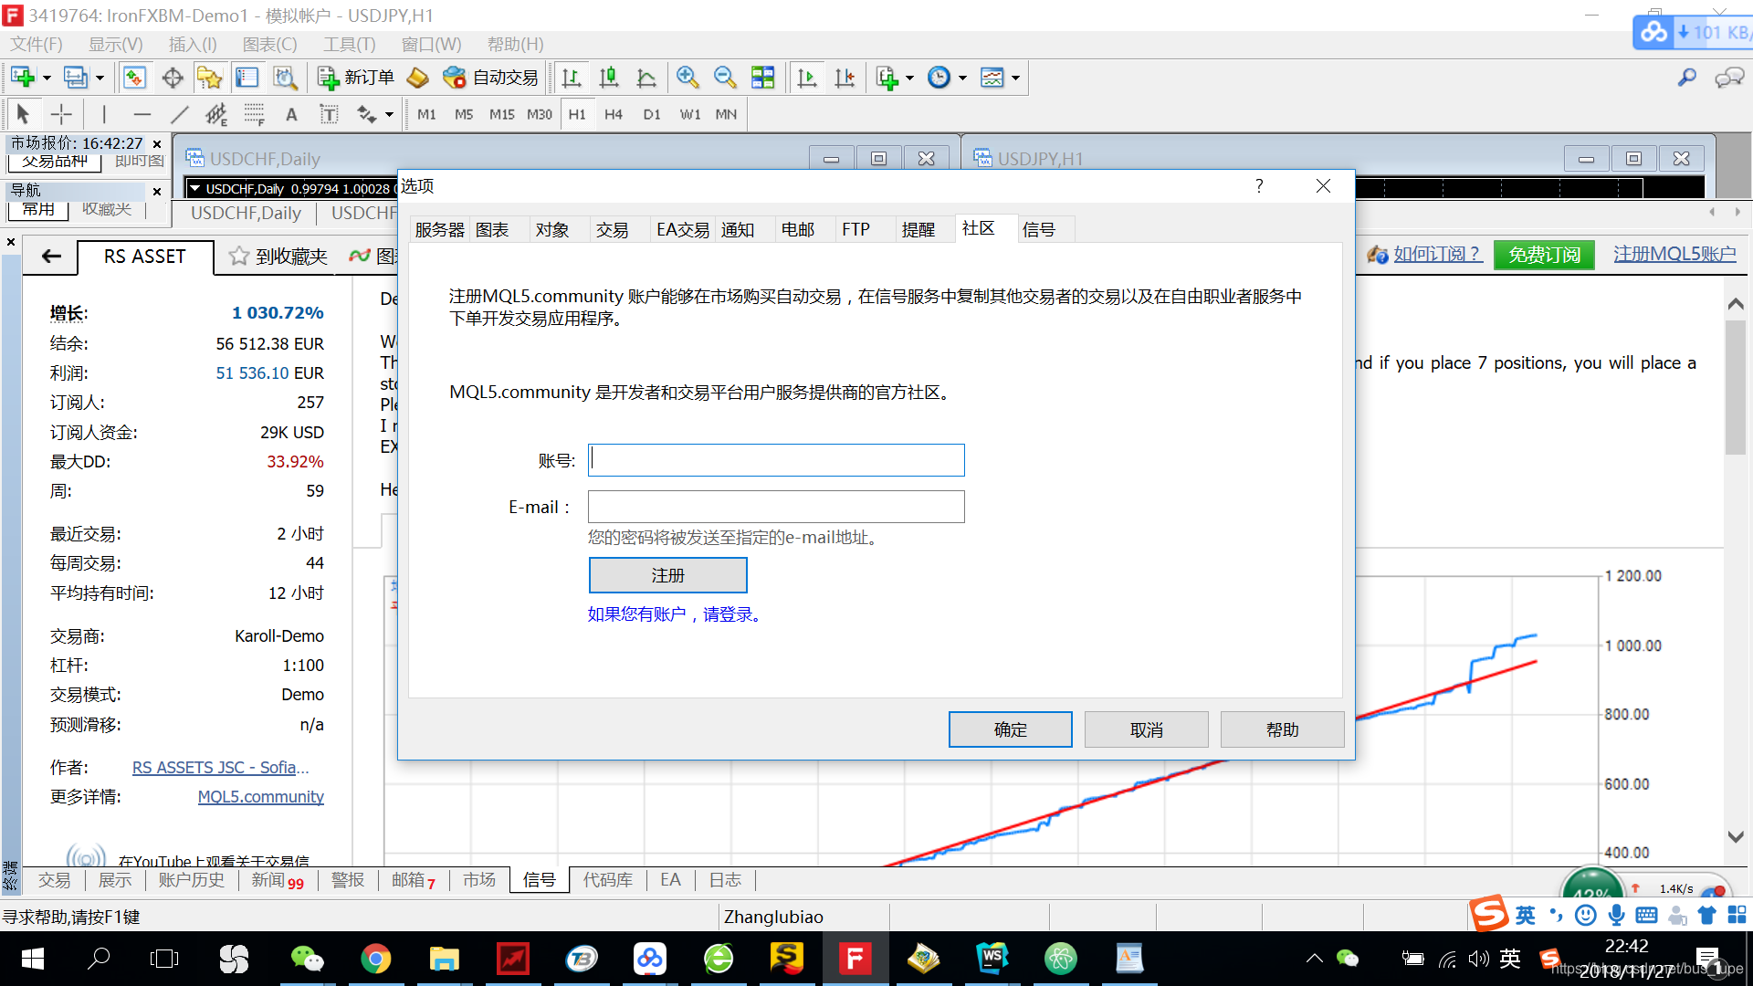Switch to the H4 timeframe
The image size is (1753, 986).
click(x=614, y=114)
